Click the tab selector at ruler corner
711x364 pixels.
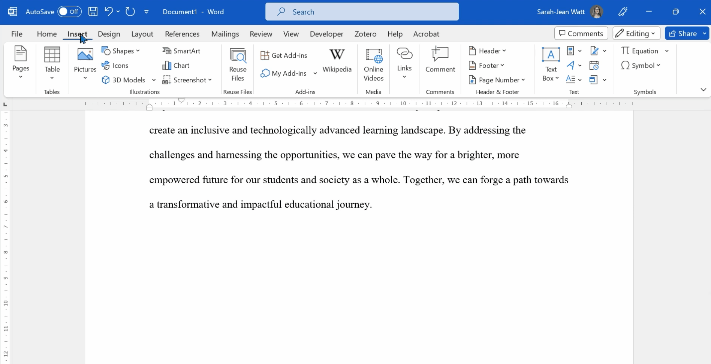coord(5,104)
